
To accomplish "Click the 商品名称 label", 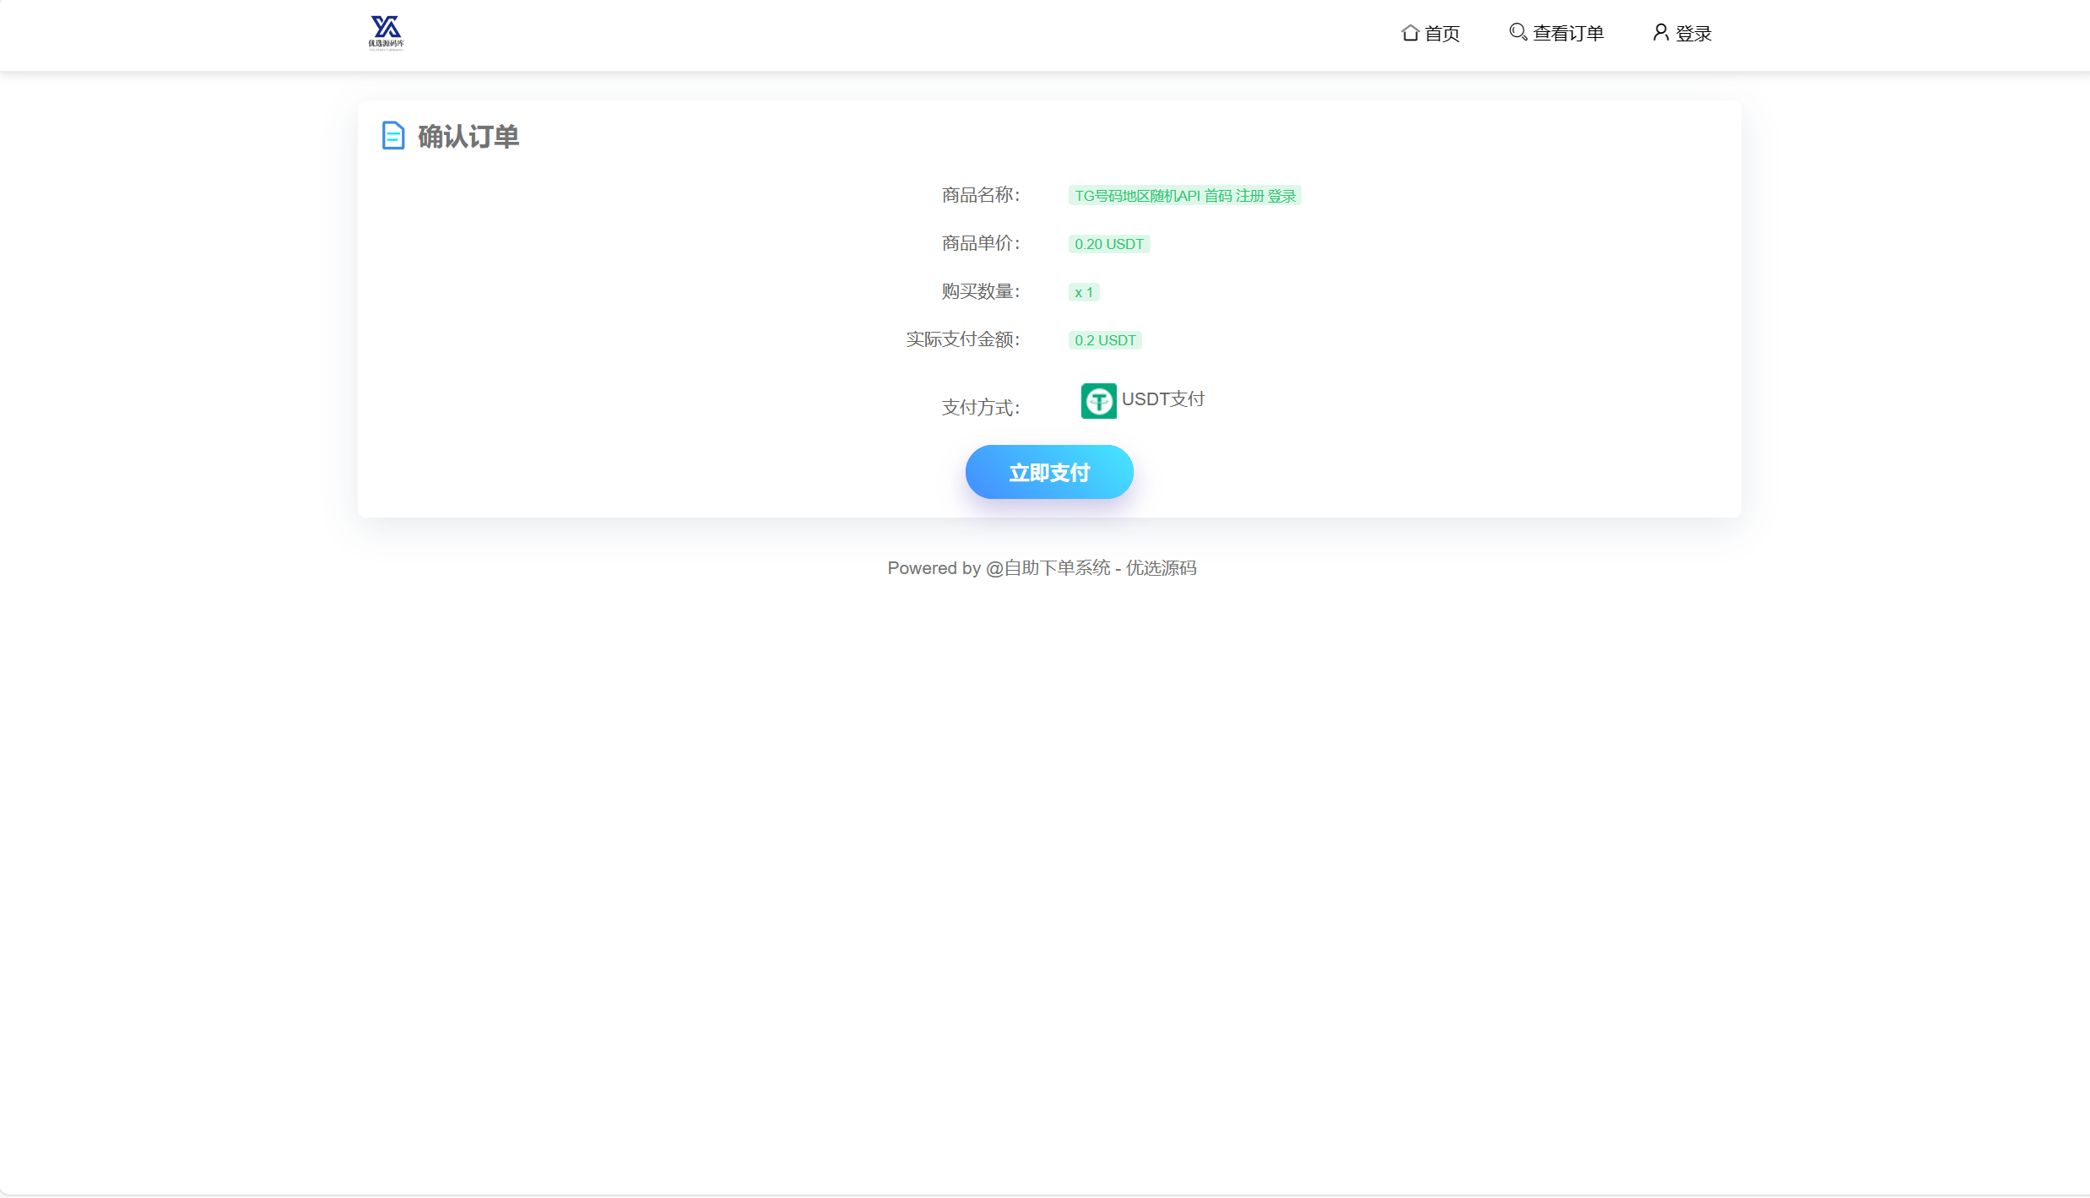I will coord(980,195).
